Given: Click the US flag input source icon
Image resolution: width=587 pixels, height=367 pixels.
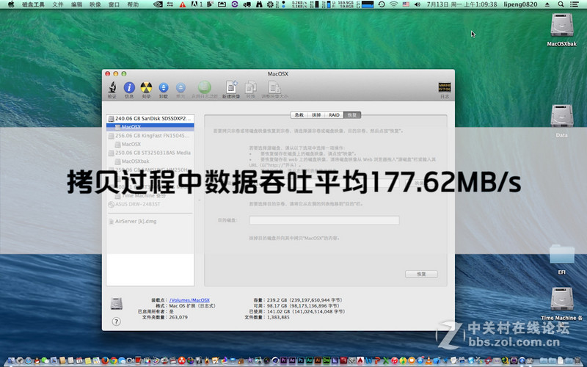Looking at the screenshot, I should click(406, 4).
